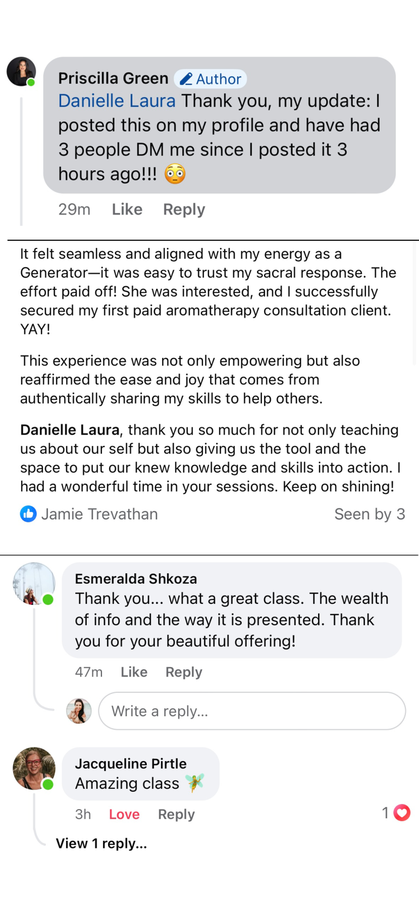Reply to Esmeralda Shkoza's comment

[x=184, y=672]
